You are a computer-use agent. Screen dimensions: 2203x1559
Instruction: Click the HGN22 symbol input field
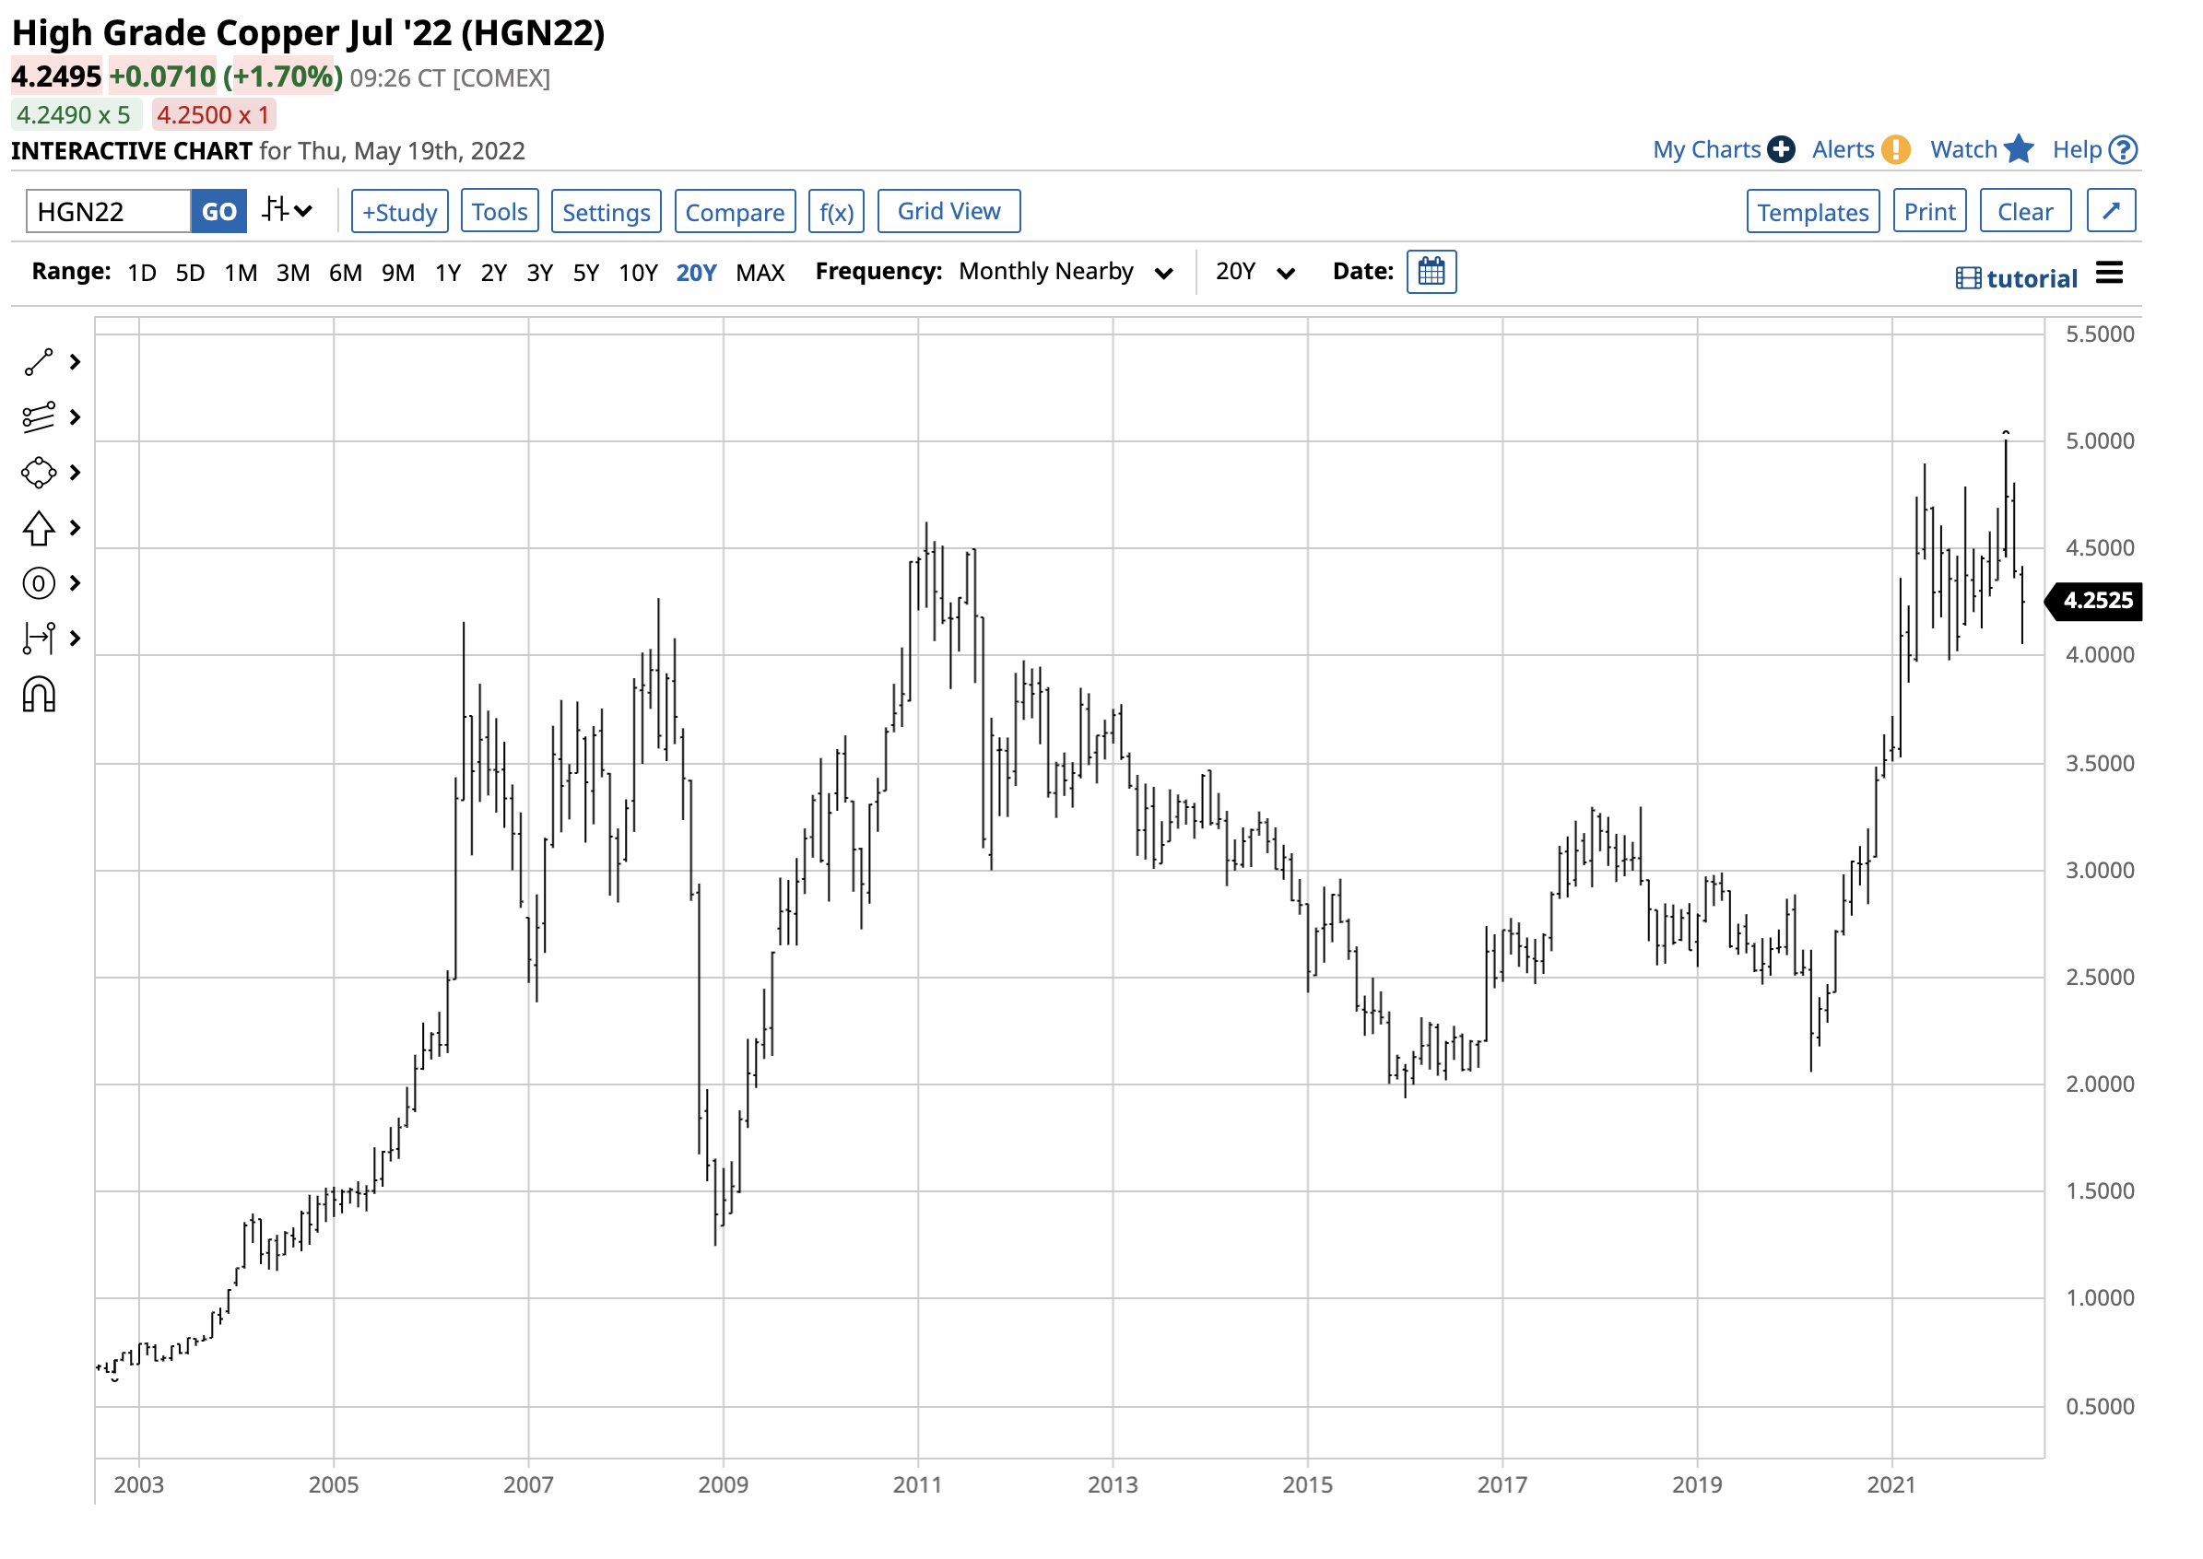click(x=108, y=212)
